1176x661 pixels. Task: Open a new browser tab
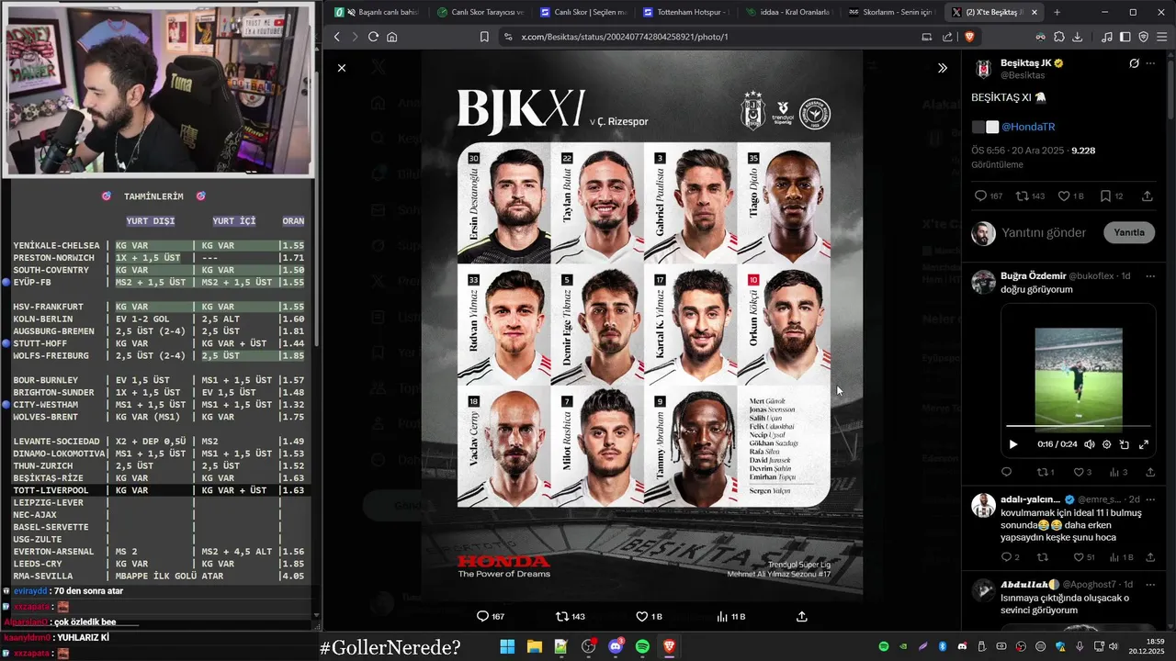1057,12
